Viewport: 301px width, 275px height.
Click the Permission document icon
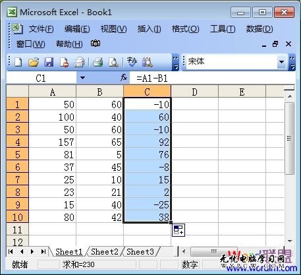tap(64, 63)
